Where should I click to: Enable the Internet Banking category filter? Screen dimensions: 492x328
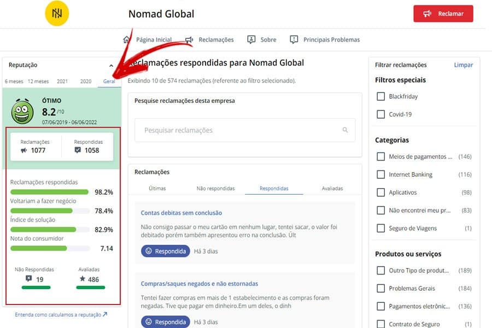380,174
